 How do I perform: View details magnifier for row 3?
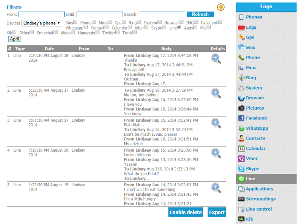pyautogui.click(x=216, y=123)
